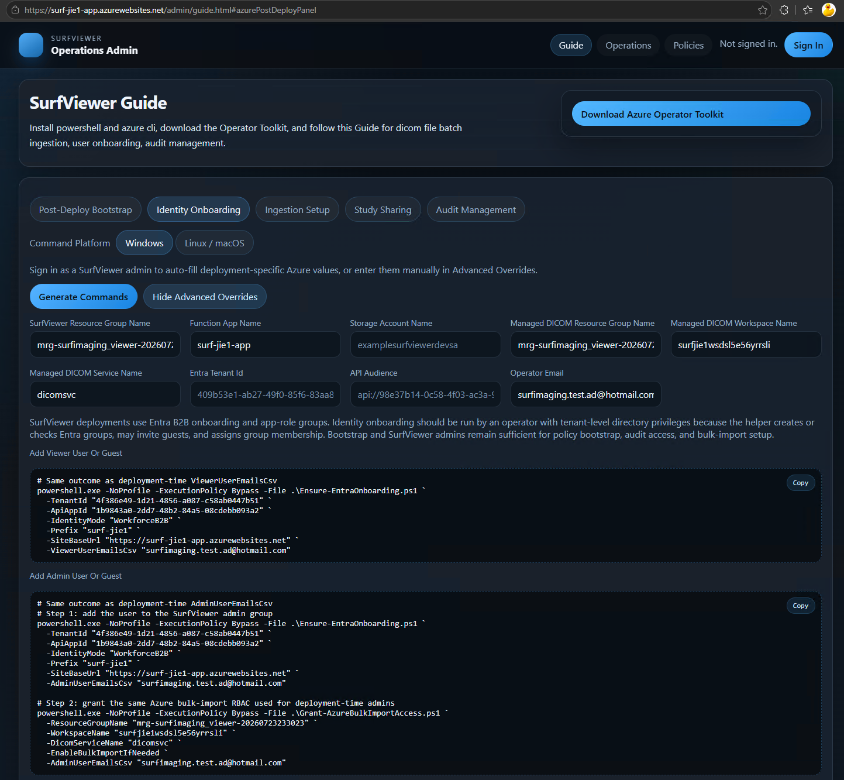This screenshot has width=844, height=780.
Task: Click the '-WorkspaceName' command line
Action: (x=141, y=733)
